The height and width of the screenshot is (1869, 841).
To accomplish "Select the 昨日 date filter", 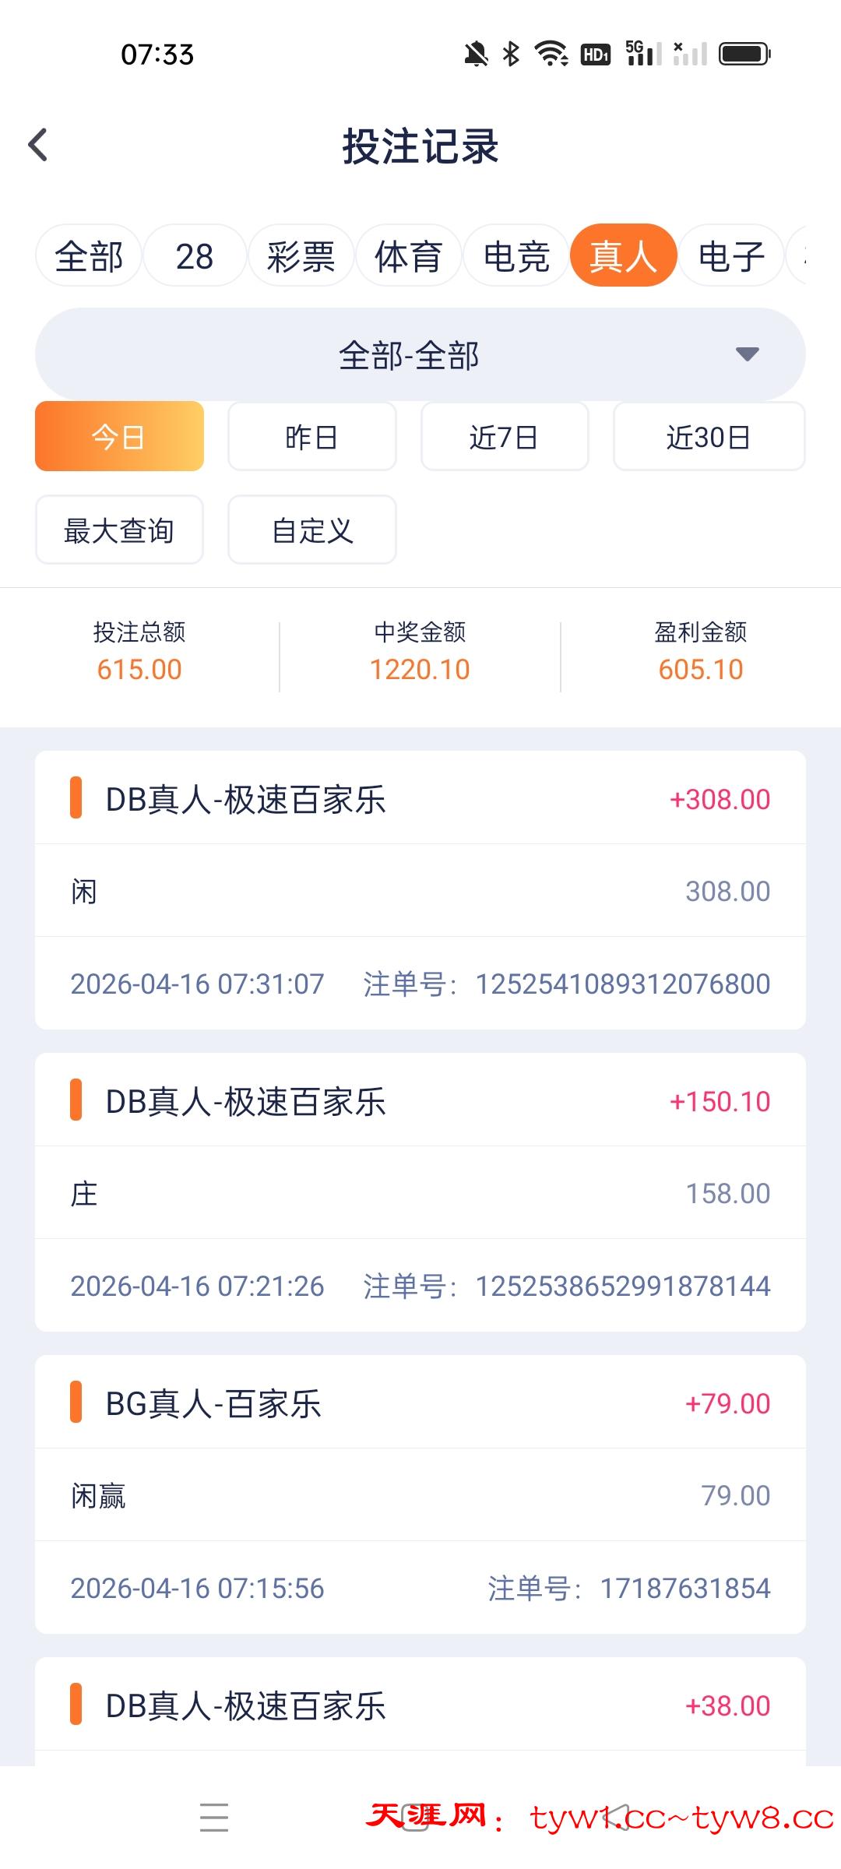I will [x=311, y=437].
